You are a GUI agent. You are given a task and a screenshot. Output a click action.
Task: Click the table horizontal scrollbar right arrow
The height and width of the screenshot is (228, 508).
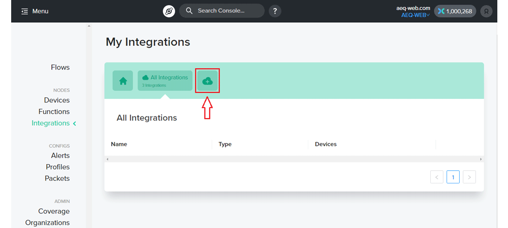(x=481, y=159)
